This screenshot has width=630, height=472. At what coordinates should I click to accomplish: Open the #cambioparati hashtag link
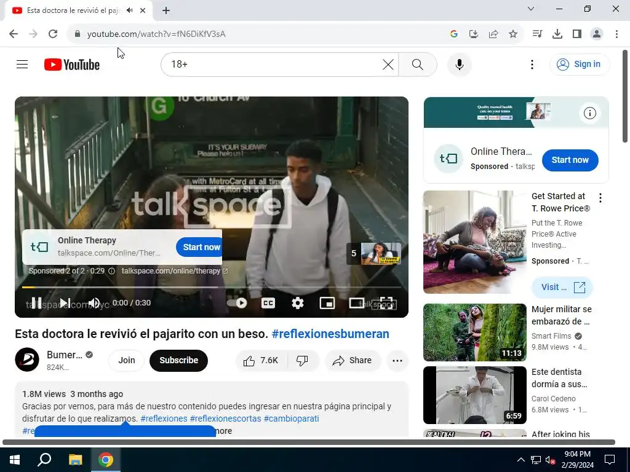[291, 419]
